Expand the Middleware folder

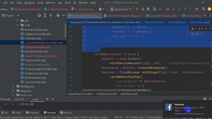click(13, 86)
